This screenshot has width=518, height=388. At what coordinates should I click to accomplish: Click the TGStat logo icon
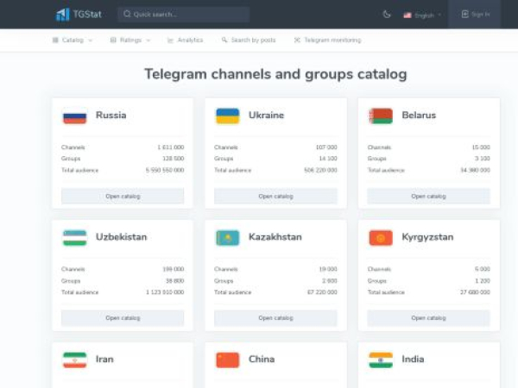tap(62, 15)
